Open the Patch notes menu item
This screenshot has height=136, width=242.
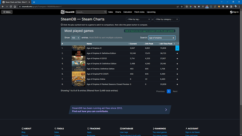tap(139, 12)
